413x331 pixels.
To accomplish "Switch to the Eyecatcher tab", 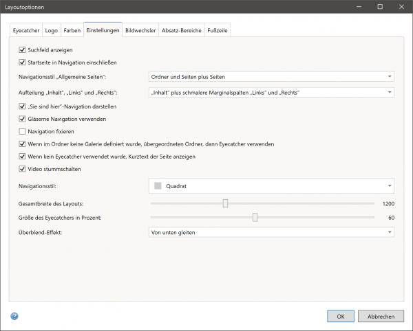I will pos(26,31).
